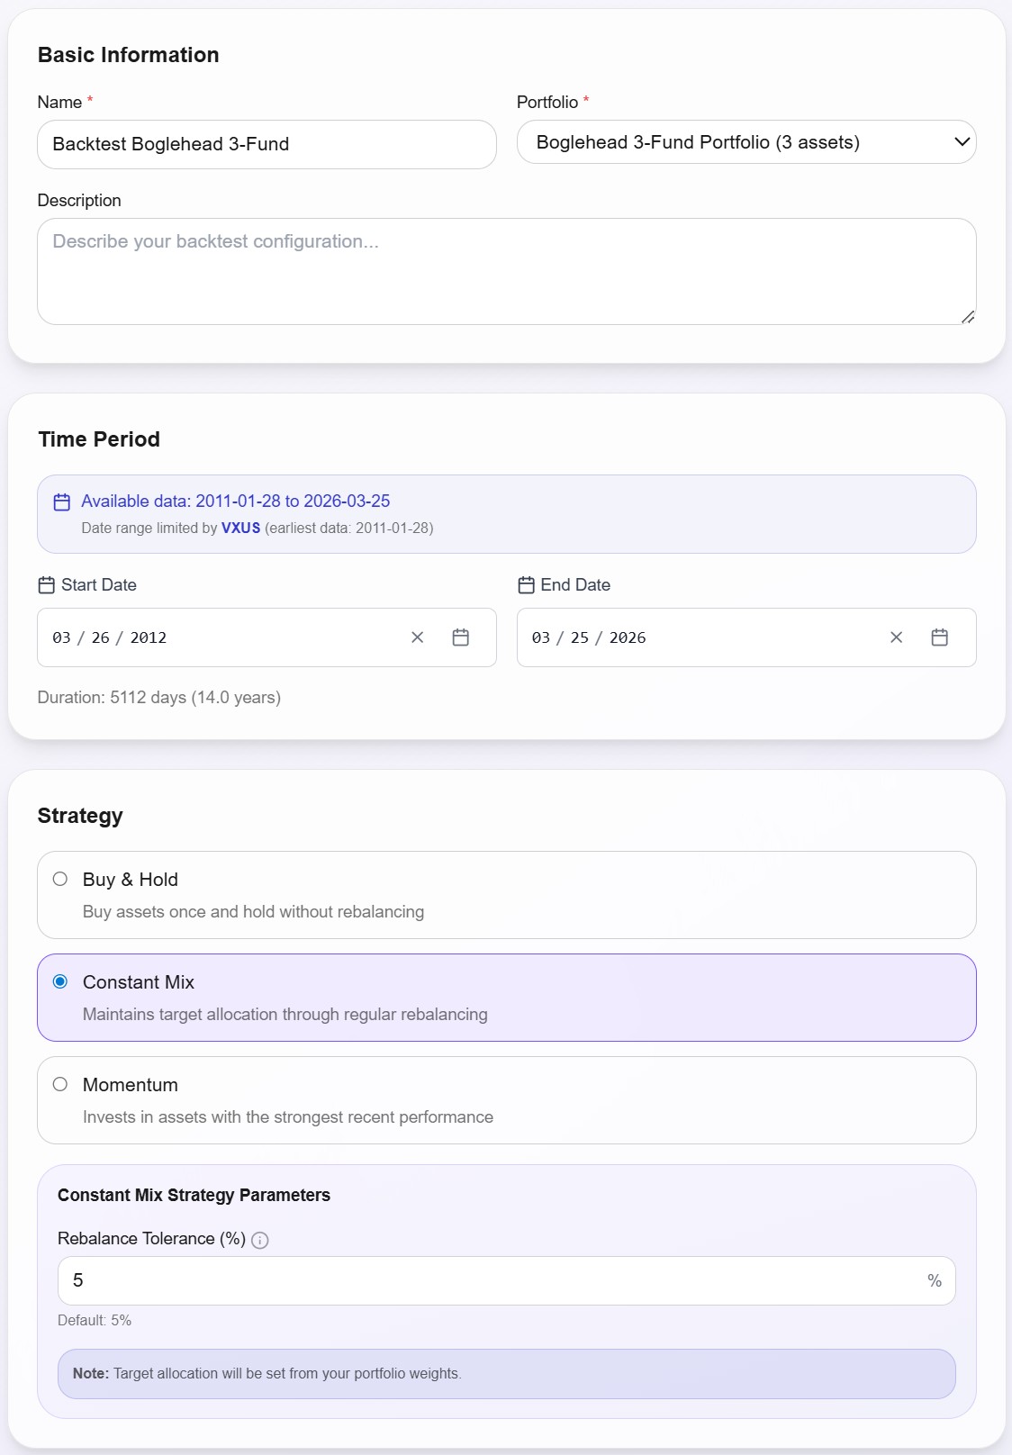Viewport: 1012px width, 1455px height.
Task: Click the End Date field's month value
Action: (541, 638)
